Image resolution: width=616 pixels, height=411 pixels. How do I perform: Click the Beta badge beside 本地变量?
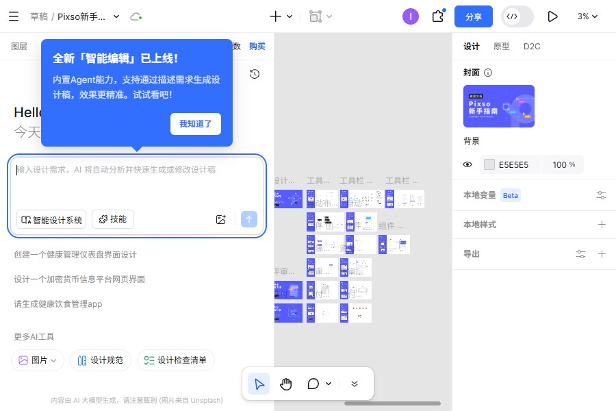point(511,195)
